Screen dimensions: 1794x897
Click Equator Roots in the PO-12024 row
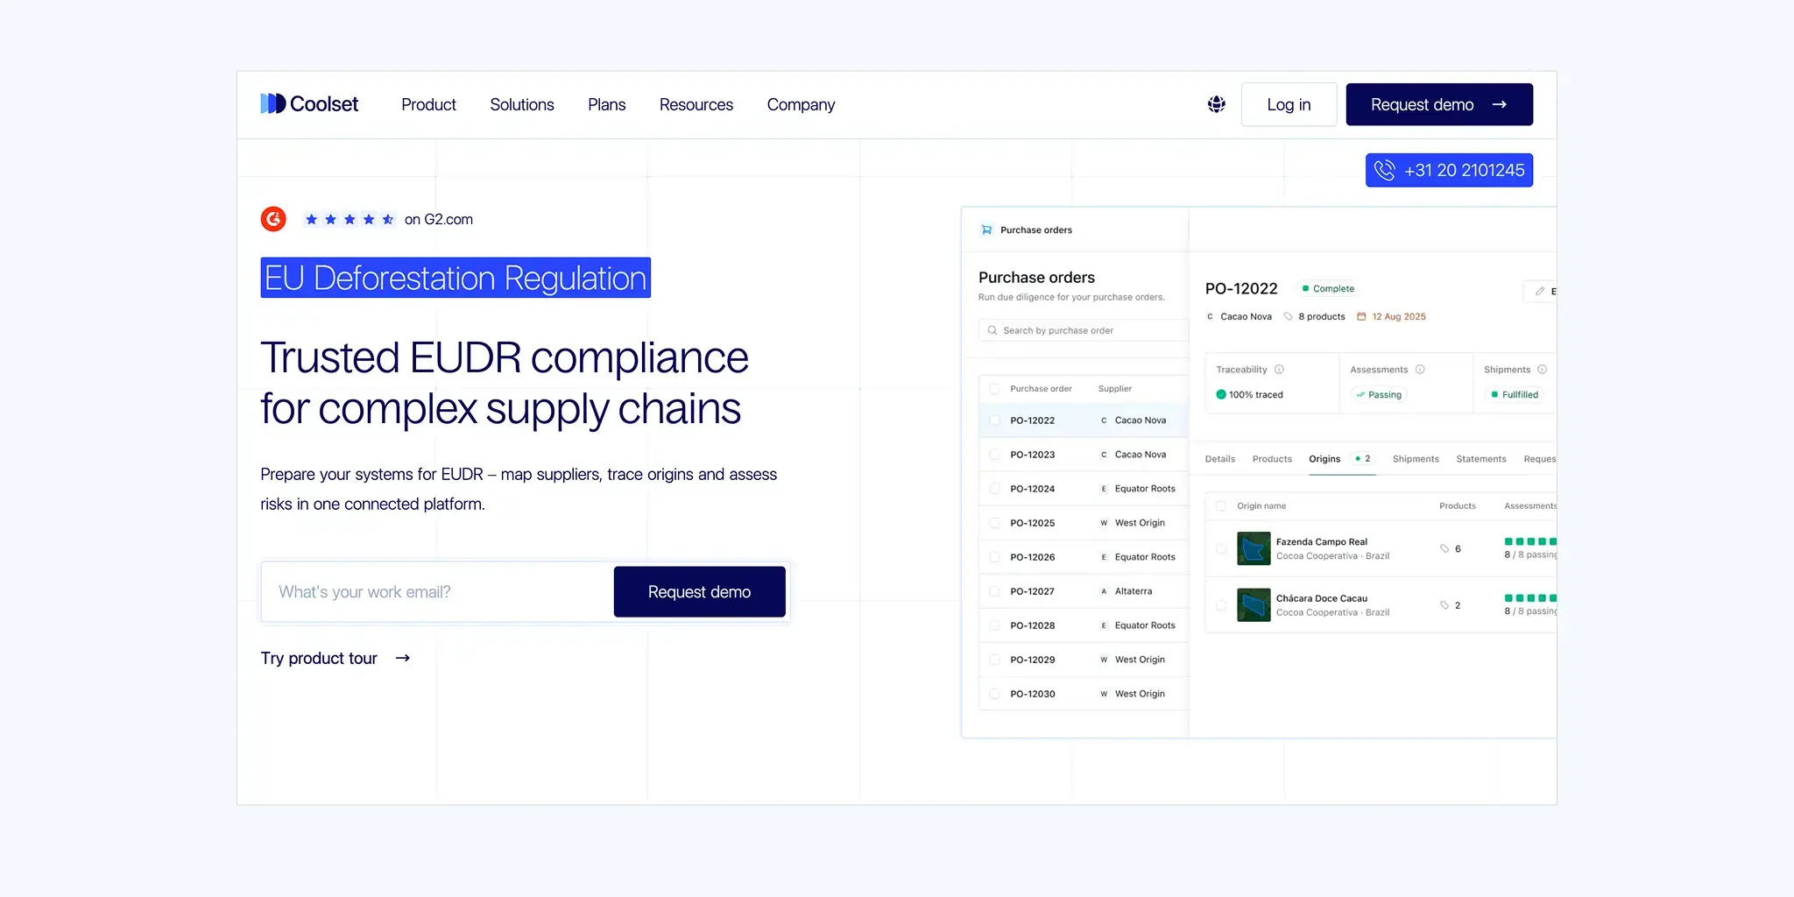pos(1145,489)
